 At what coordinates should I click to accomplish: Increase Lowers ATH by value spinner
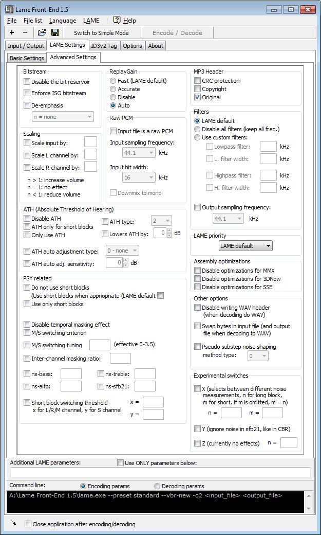pyautogui.click(x=169, y=230)
